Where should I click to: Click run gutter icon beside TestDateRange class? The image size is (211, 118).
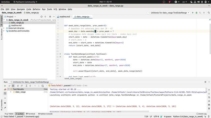tap(60, 54)
